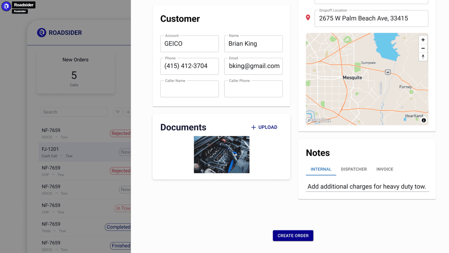Click the Mapbox logo on the map
The image size is (449, 253).
pos(318,120)
